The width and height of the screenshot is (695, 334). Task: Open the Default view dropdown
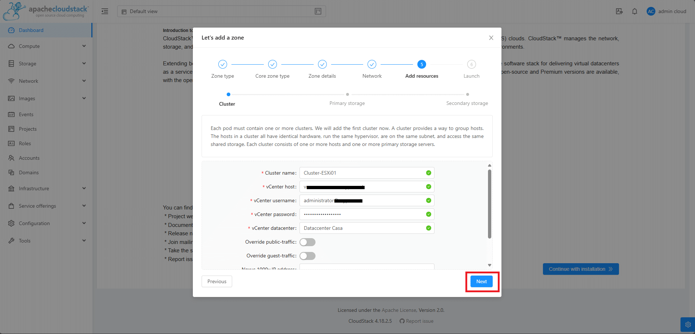tap(221, 11)
